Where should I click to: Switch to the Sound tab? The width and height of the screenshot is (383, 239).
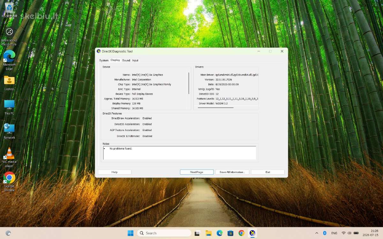[126, 60]
